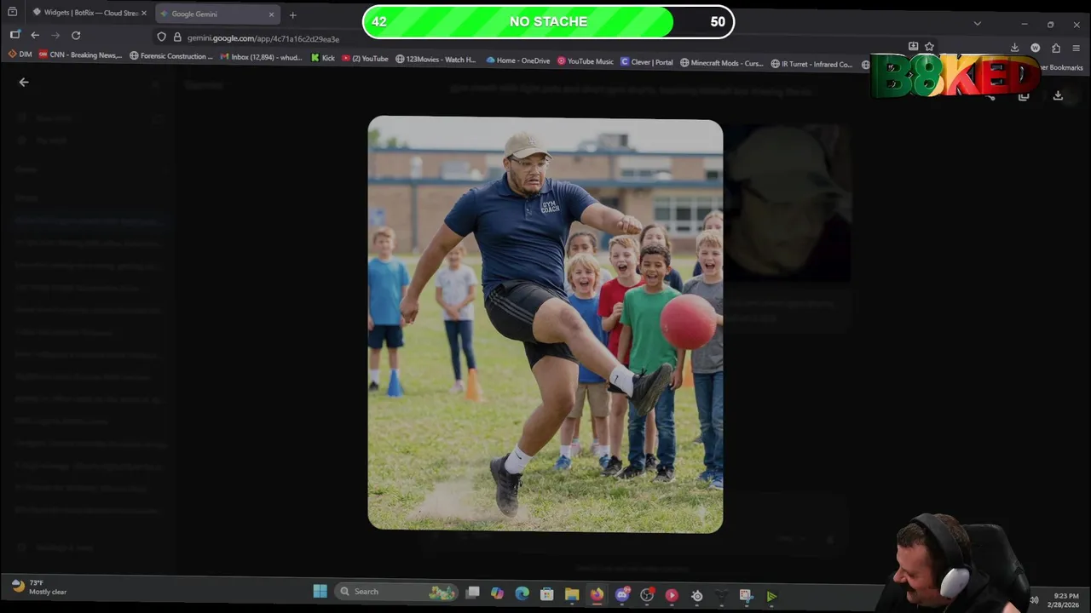1091x613 pixels.
Task: Reload the current page
Action: 76,35
